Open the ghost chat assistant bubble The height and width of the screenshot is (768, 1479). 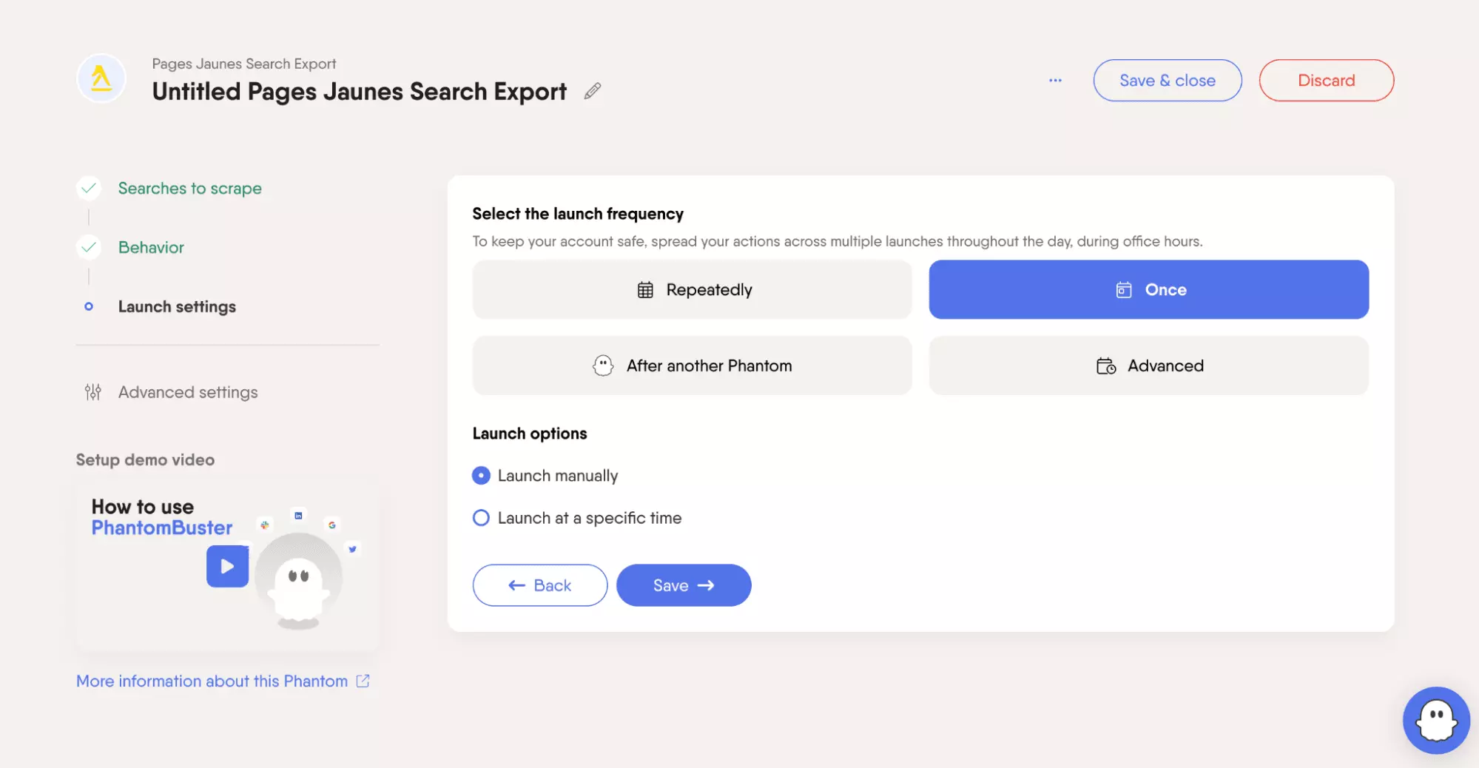1436,720
